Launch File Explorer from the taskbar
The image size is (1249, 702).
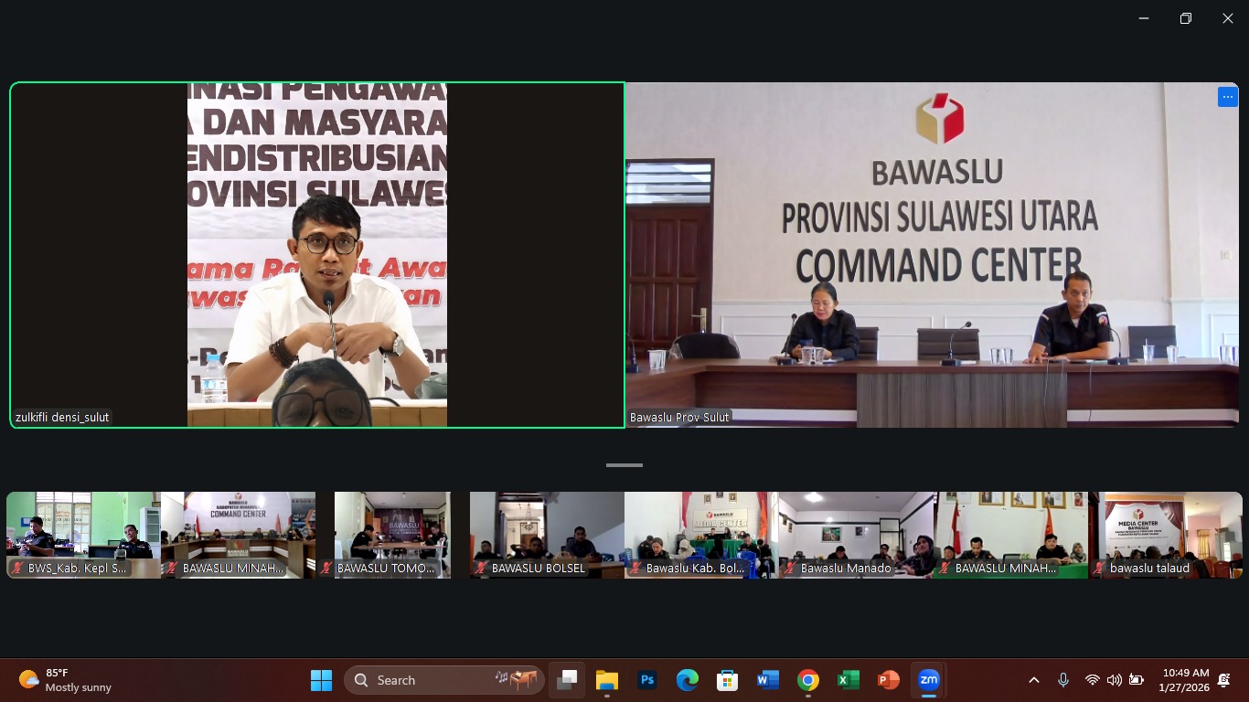point(607,680)
